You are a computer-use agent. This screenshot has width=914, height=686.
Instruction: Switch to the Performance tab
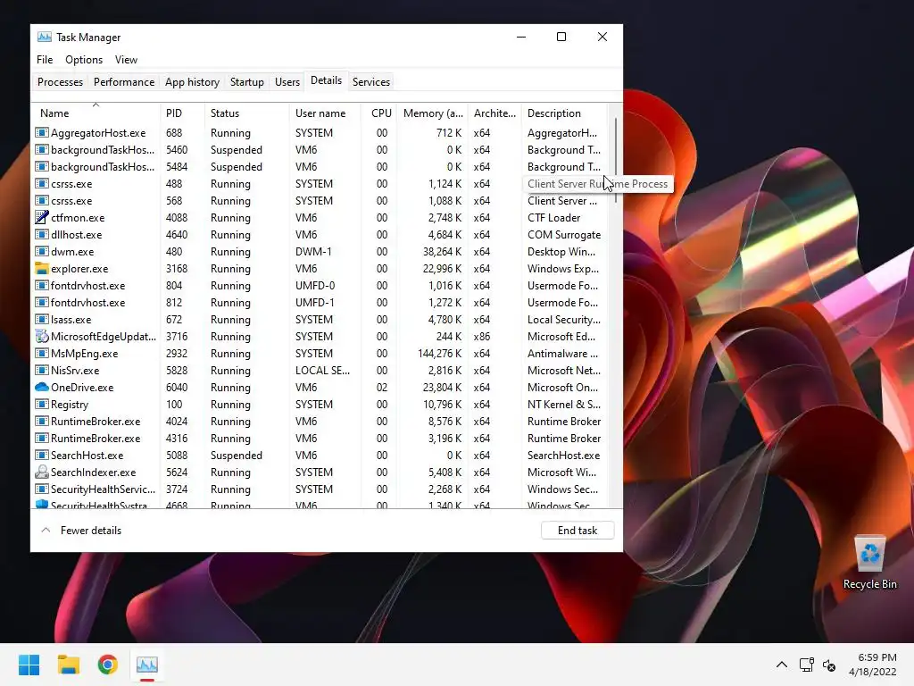(x=124, y=82)
